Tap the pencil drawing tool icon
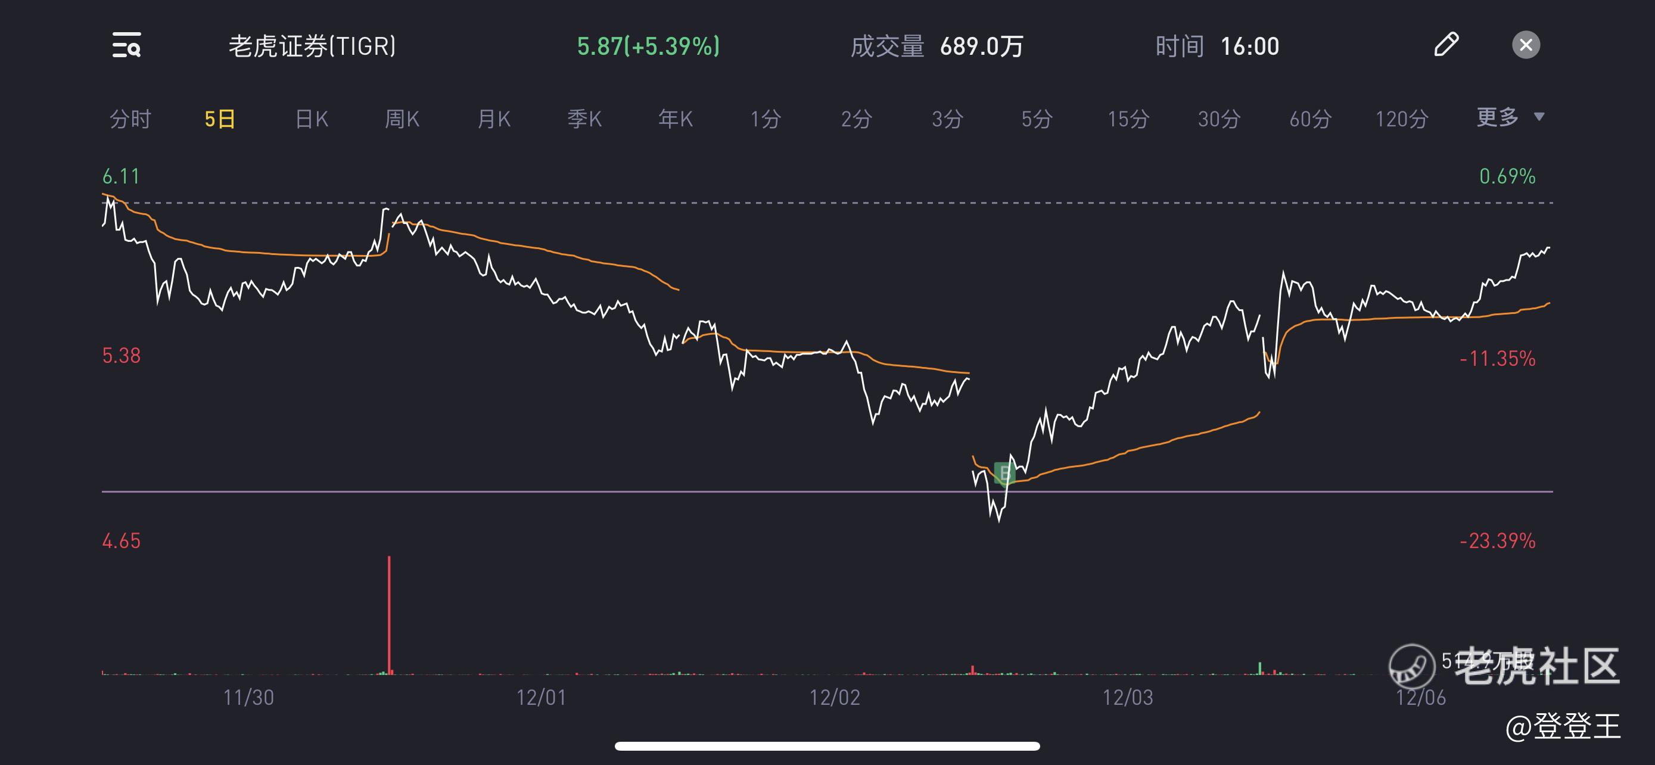The image size is (1655, 765). pyautogui.click(x=1446, y=45)
